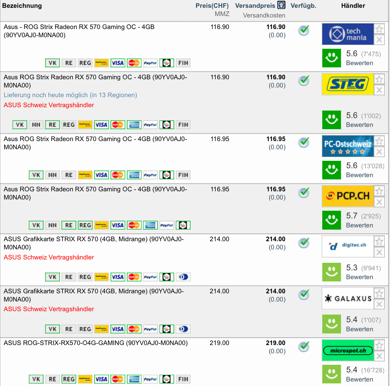Click the microspot.ch merchant logo
Image resolution: width=390 pixels, height=386 pixels.
pyautogui.click(x=348, y=350)
